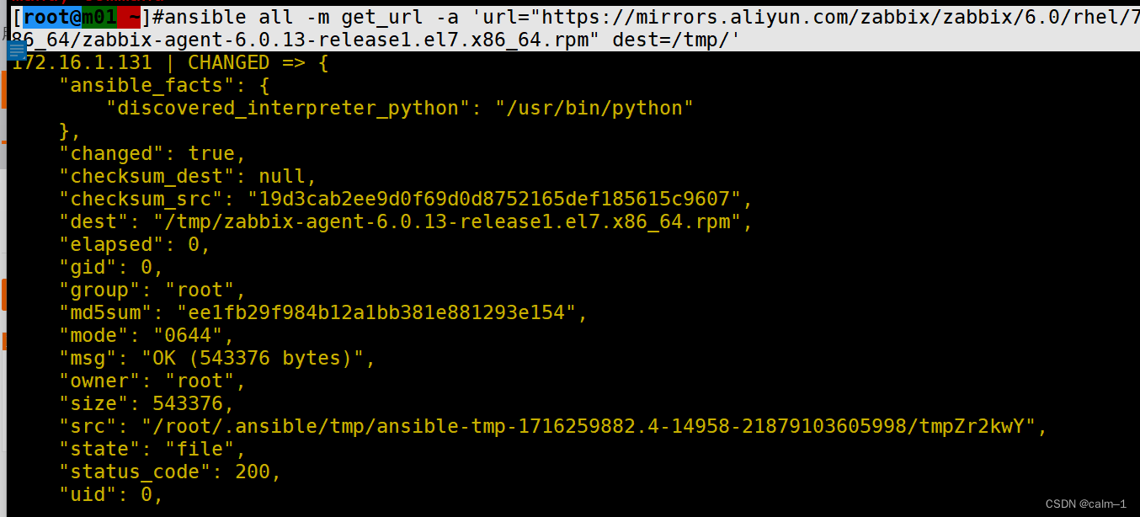Click the ansible-tmp src file path
This screenshot has height=517, width=1140.
[588, 426]
